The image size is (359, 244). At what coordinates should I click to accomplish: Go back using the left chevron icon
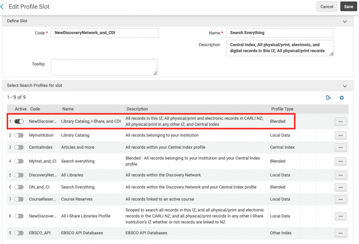tap(3, 7)
